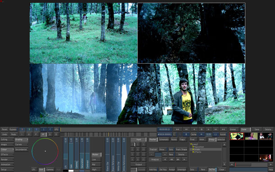Image resolution: width=275 pixels, height=172 pixels.
Task: Open the Curves submenu
Action: [x=21, y=144]
